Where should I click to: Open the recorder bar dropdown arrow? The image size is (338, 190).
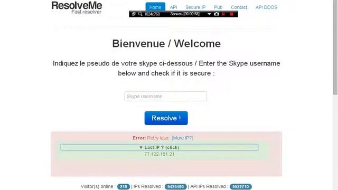[x=209, y=14]
